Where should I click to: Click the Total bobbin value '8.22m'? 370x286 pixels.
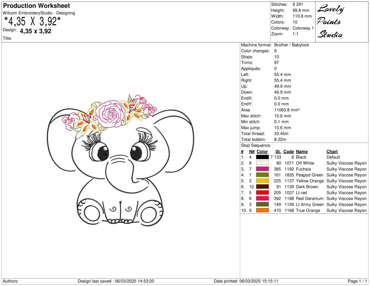[x=280, y=139]
